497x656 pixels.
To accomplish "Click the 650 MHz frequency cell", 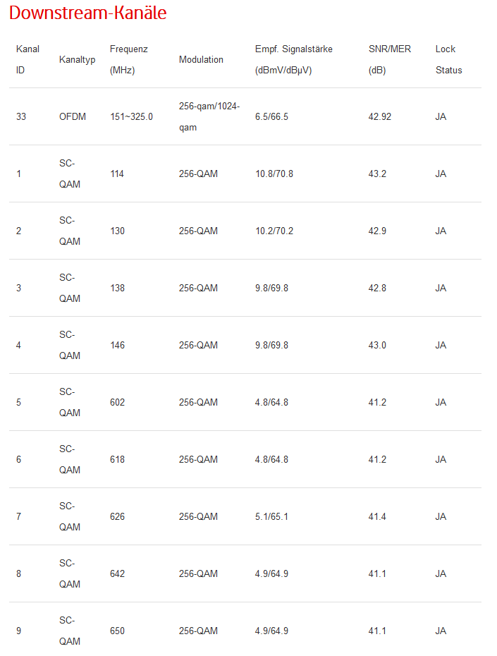I will [x=117, y=631].
